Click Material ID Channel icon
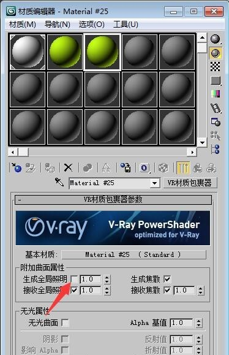Screen dimensions: 229x355 (x=145, y=168)
